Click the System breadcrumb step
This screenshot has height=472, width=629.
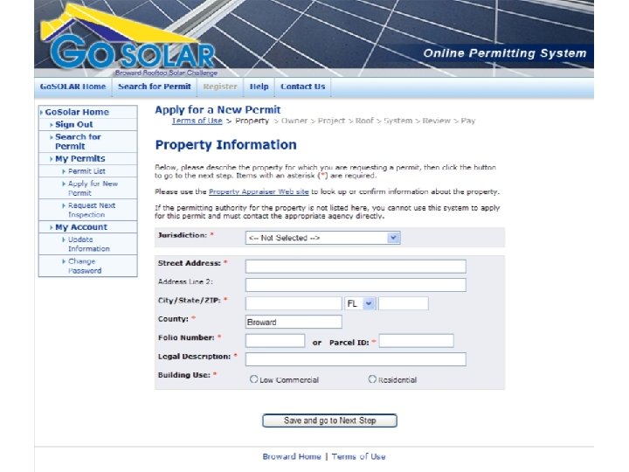pos(398,121)
